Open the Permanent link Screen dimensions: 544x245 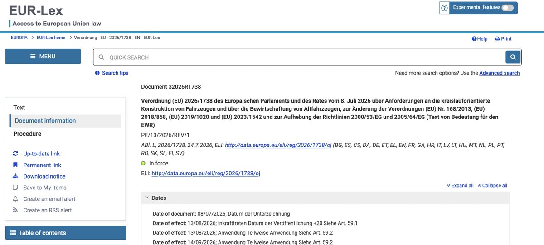coord(42,165)
